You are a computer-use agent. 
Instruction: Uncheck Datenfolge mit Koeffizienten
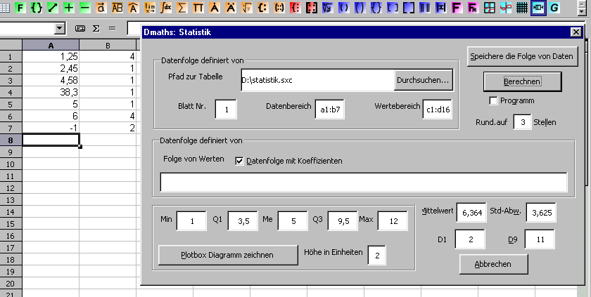pos(239,161)
